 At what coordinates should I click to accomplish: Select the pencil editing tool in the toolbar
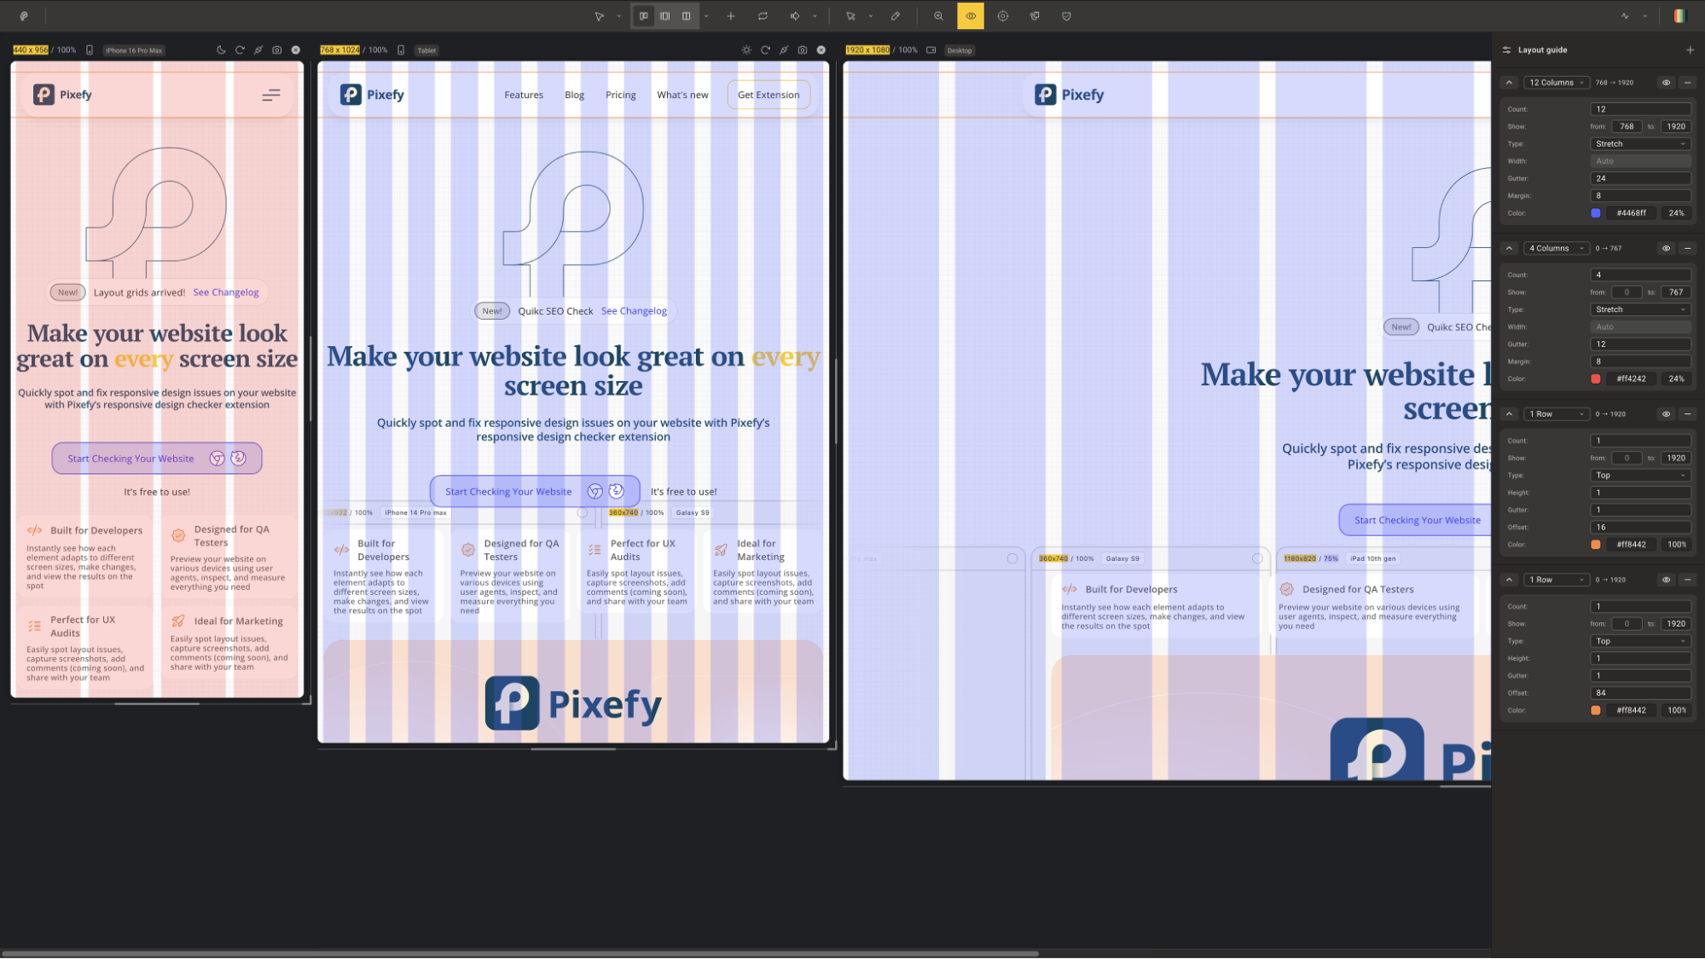896,15
